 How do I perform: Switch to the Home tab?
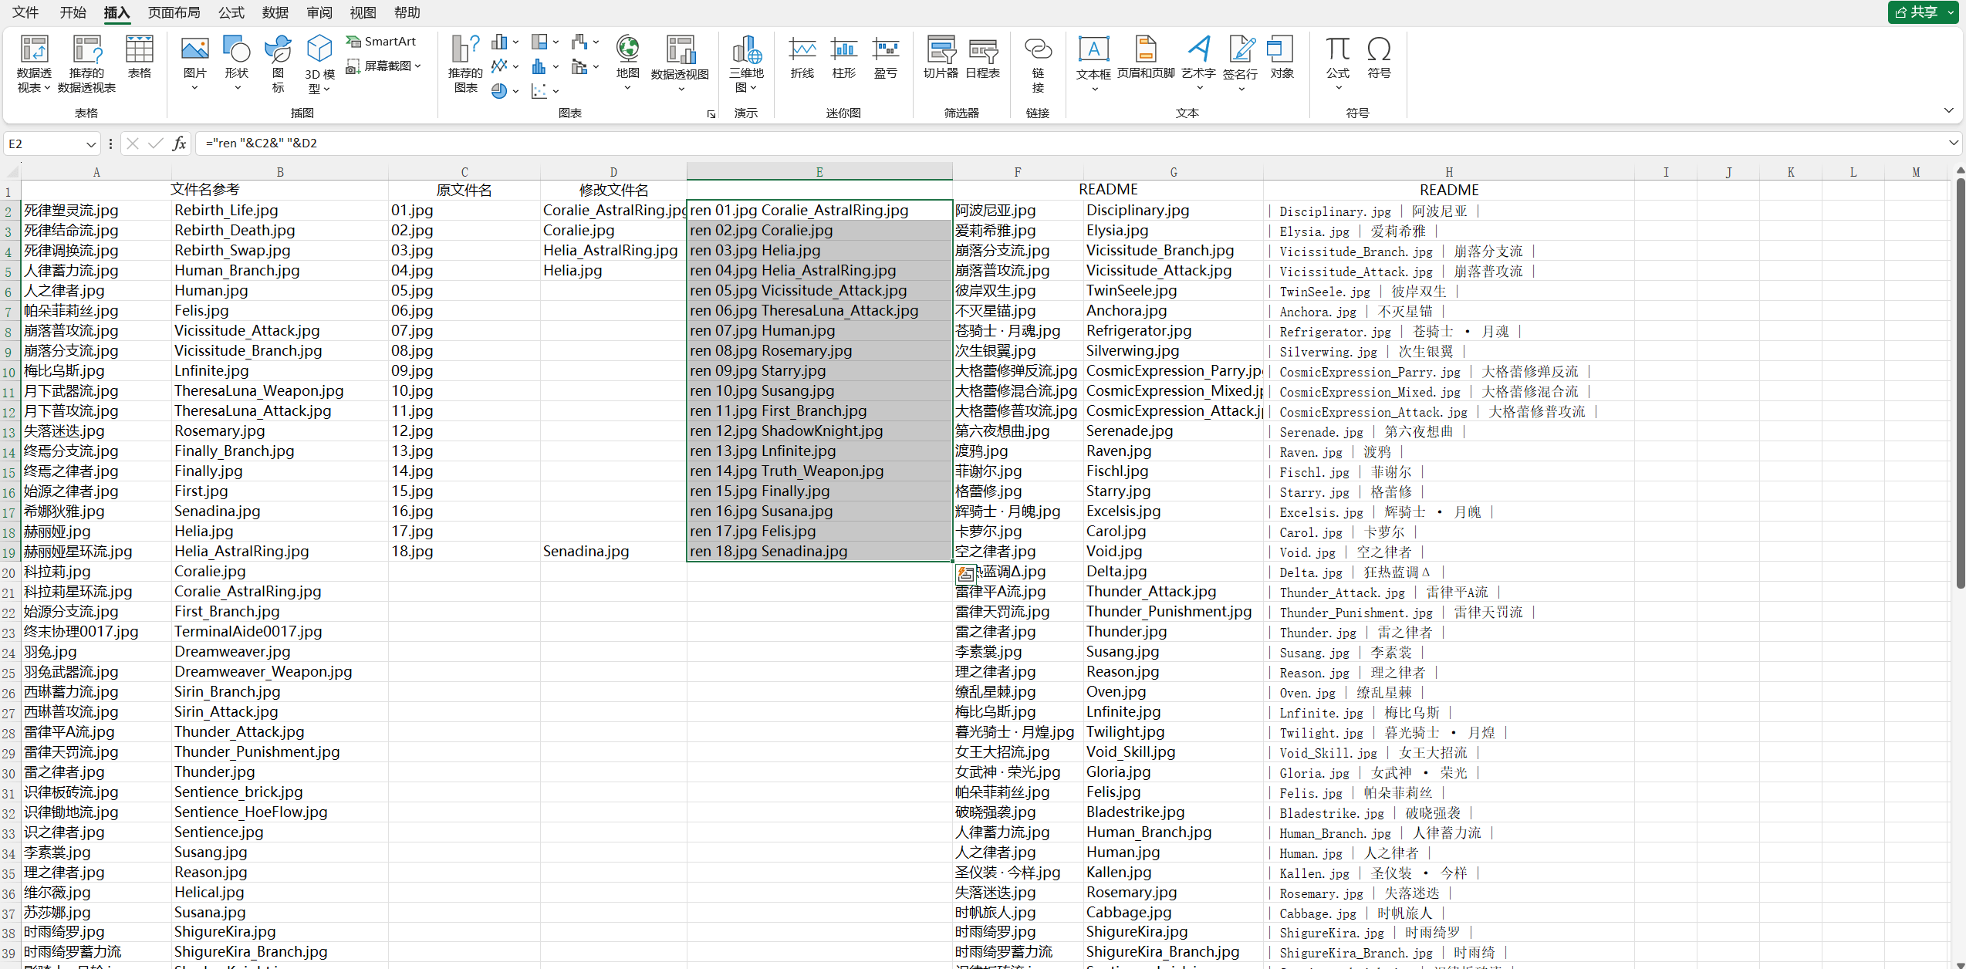73,12
